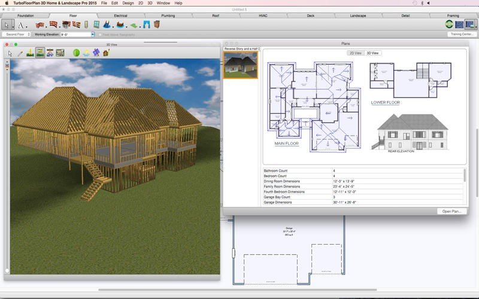479x299 pixels.
Task: Open the blue floor plan view icon
Action: point(459,25)
